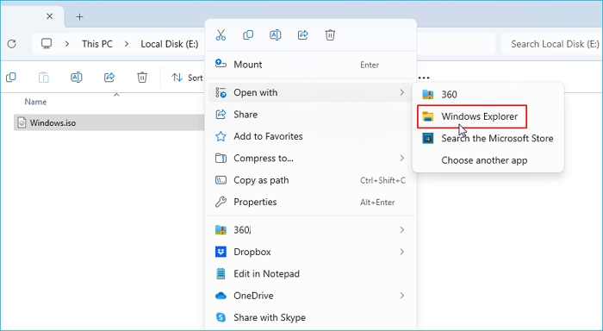
Task: Open the OneDrive submenu
Action: 311,296
